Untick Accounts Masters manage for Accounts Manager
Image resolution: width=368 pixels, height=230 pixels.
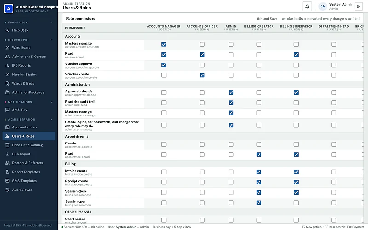tap(164, 44)
